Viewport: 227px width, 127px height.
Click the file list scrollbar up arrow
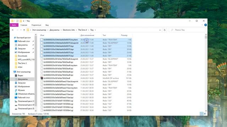pyautogui.click(x=206, y=35)
